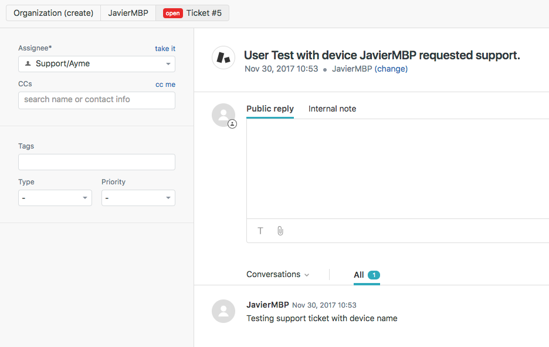Select the Public reply tab
Image resolution: width=549 pixels, height=347 pixels.
tap(270, 109)
